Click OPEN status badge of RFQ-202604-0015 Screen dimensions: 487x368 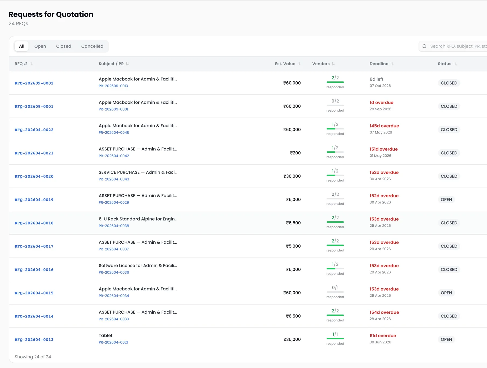point(446,293)
